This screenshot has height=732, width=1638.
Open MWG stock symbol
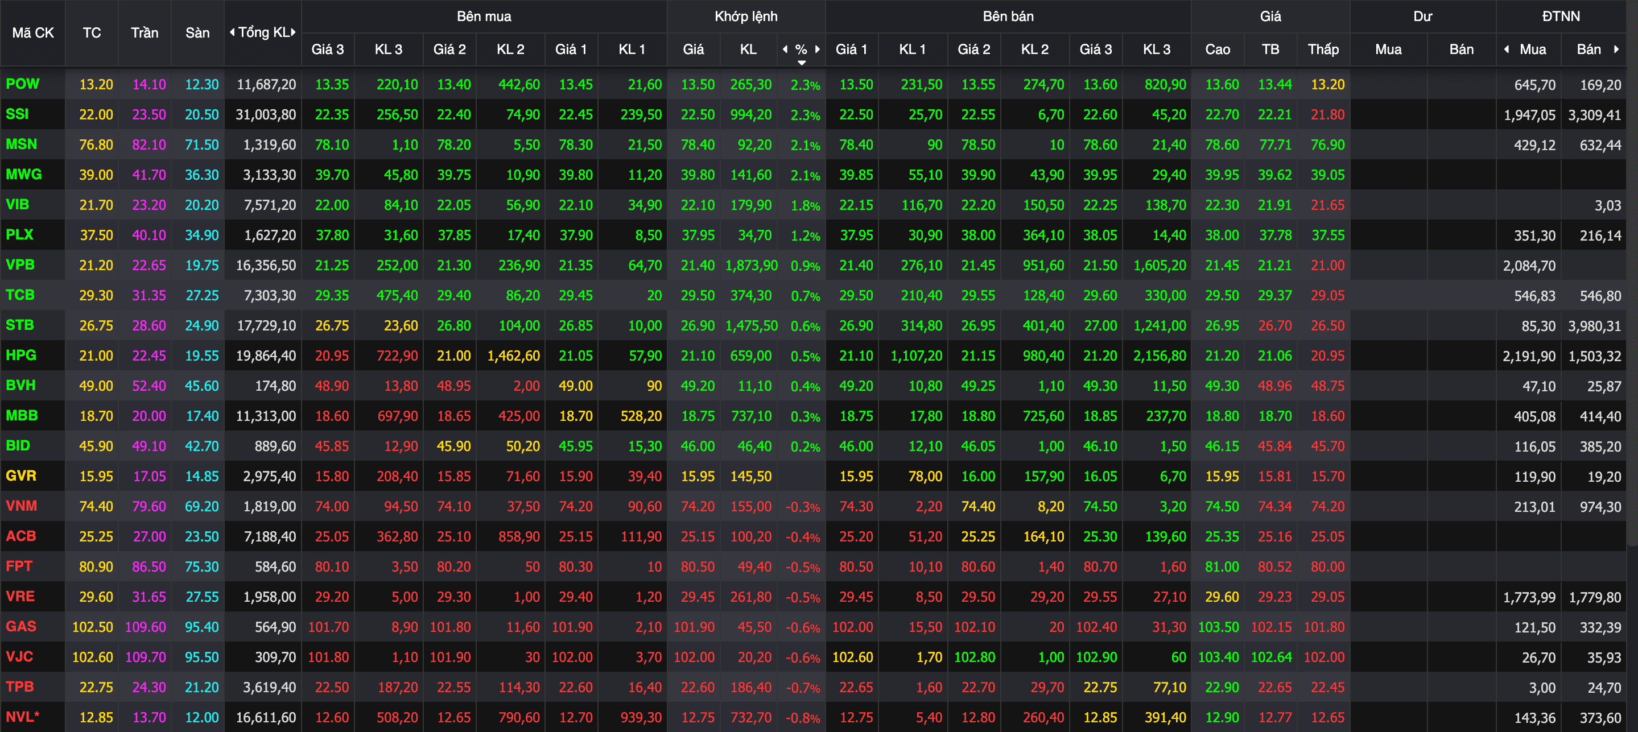pos(23,174)
